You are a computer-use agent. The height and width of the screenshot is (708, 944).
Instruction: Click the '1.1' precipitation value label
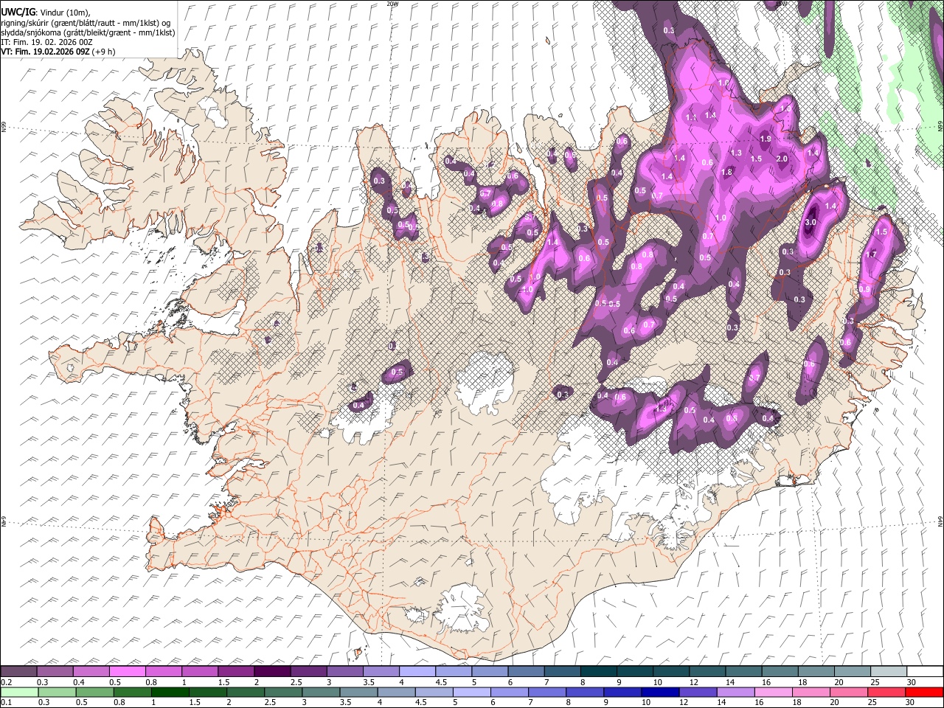pos(691,117)
